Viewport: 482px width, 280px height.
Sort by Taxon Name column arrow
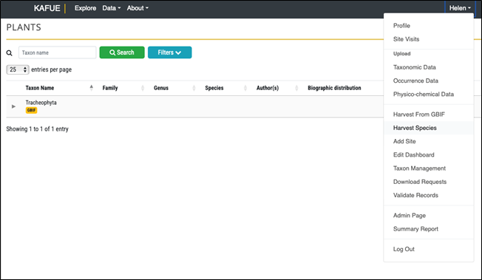[91, 88]
